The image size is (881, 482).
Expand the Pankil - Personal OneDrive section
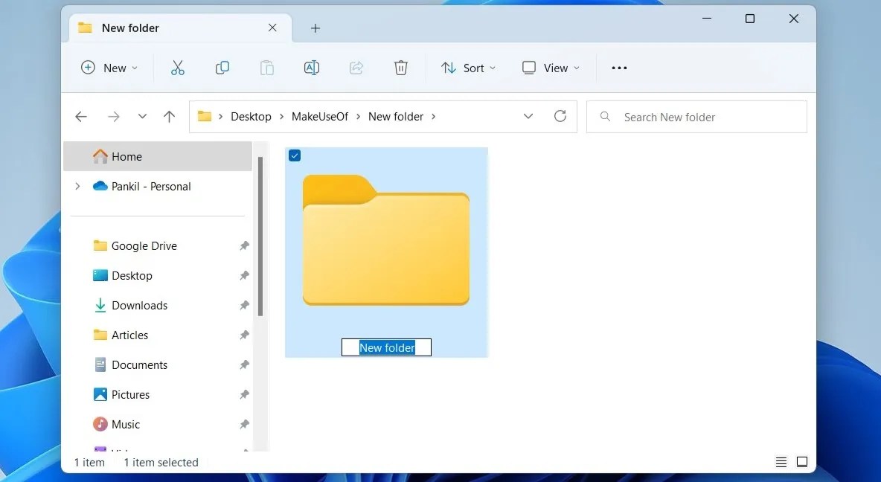pyautogui.click(x=77, y=186)
